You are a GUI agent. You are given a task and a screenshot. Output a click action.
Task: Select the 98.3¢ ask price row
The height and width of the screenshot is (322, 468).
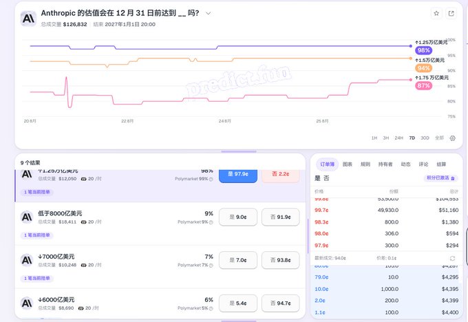pyautogui.click(x=386, y=222)
